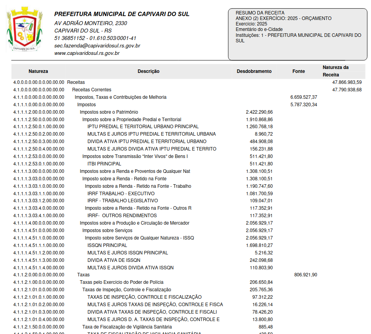The image size is (371, 334).
Task: Open the www.capivaridosul.rs.gov.br website link
Action: 87,53
